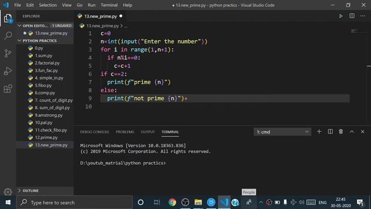This screenshot has height=209, width=371.
Task: Maximize the terminal panel size
Action: coord(352,132)
